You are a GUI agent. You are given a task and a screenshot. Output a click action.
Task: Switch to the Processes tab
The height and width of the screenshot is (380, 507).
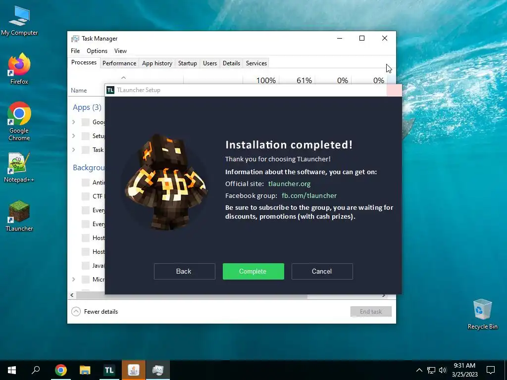pyautogui.click(x=84, y=63)
